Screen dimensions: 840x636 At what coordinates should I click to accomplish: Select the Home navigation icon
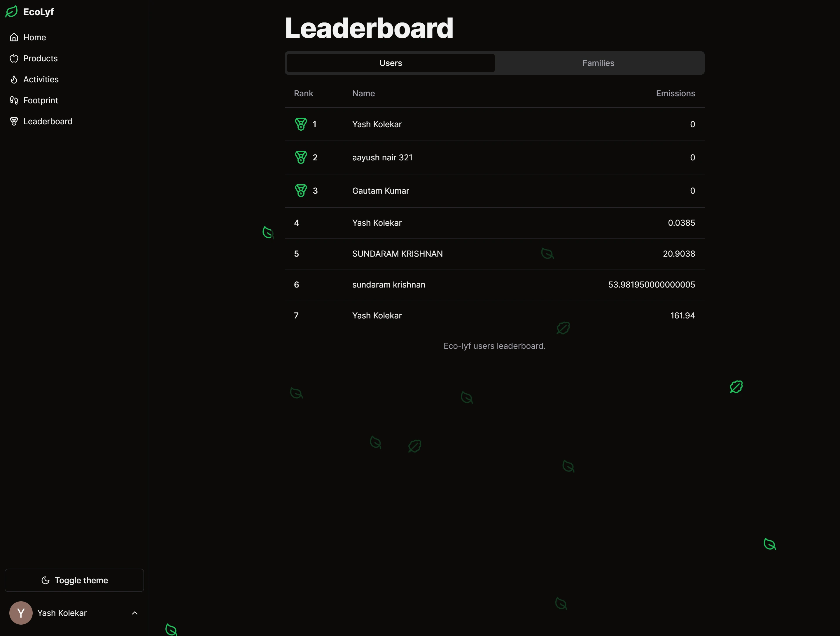coord(14,37)
